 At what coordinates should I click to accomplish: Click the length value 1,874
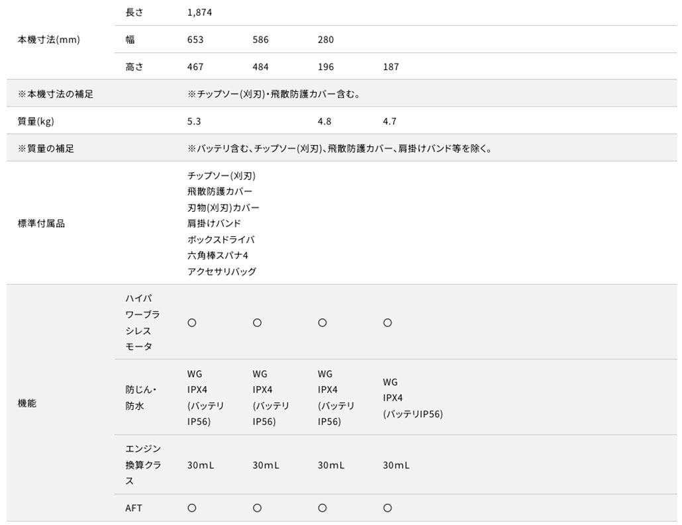click(x=200, y=12)
